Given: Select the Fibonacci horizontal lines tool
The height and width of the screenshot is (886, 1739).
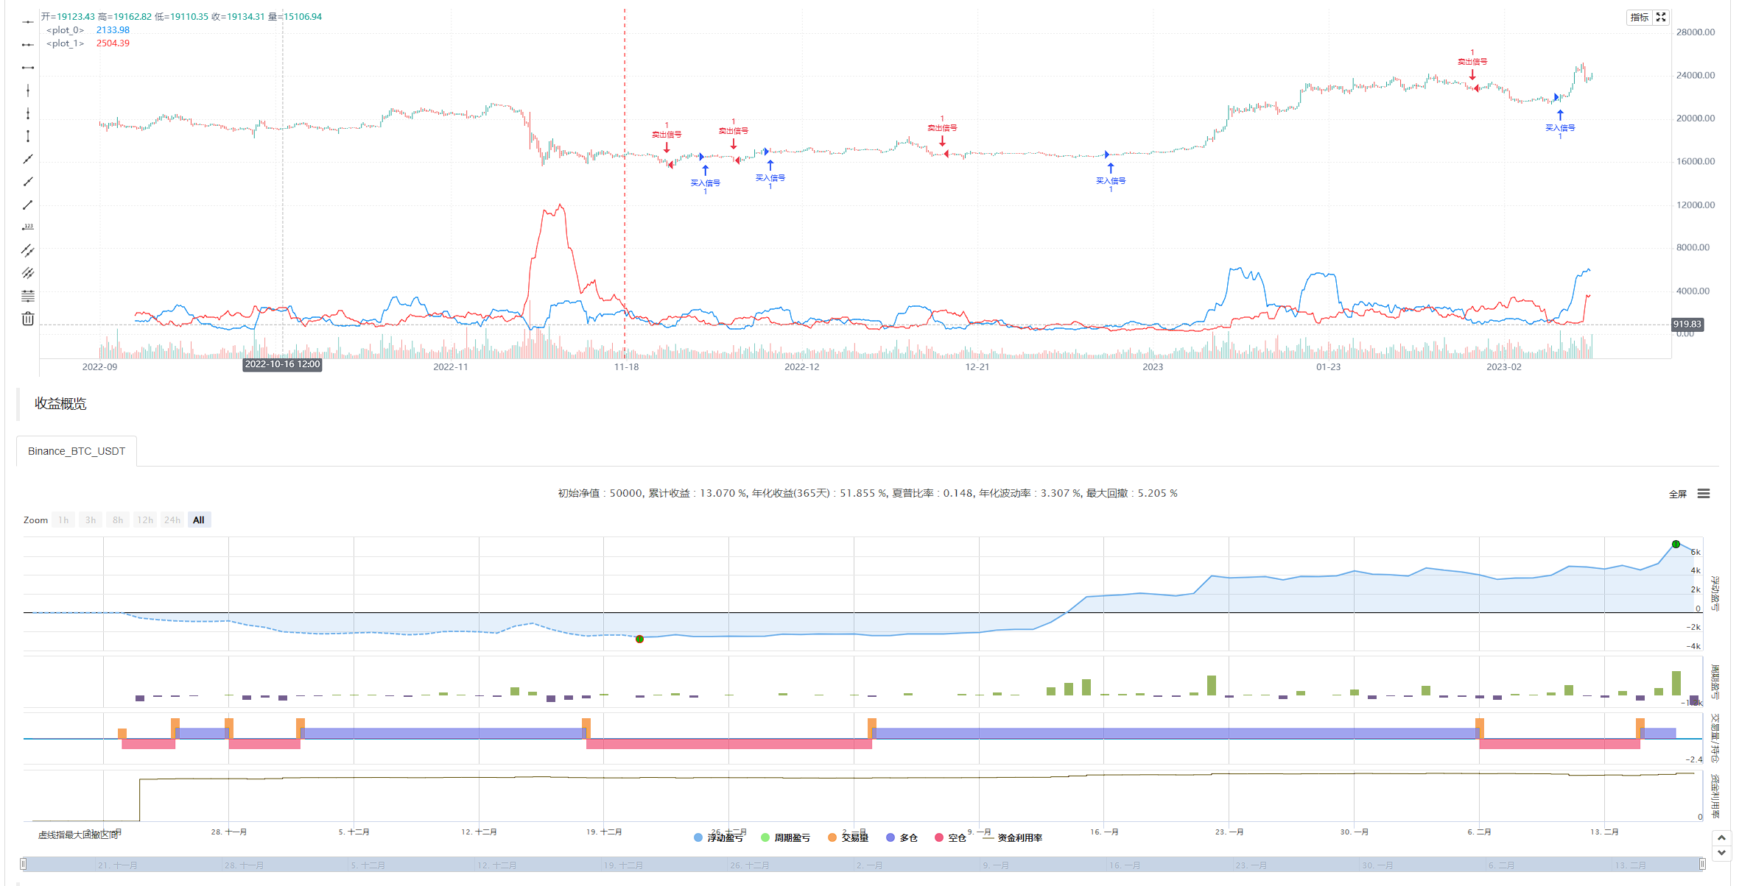Looking at the screenshot, I should coord(27,296).
